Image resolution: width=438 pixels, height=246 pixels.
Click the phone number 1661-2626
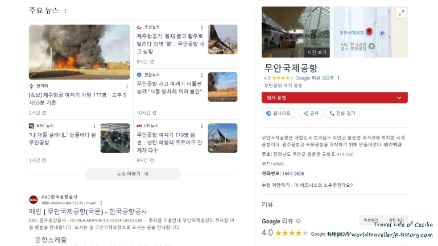(293, 173)
